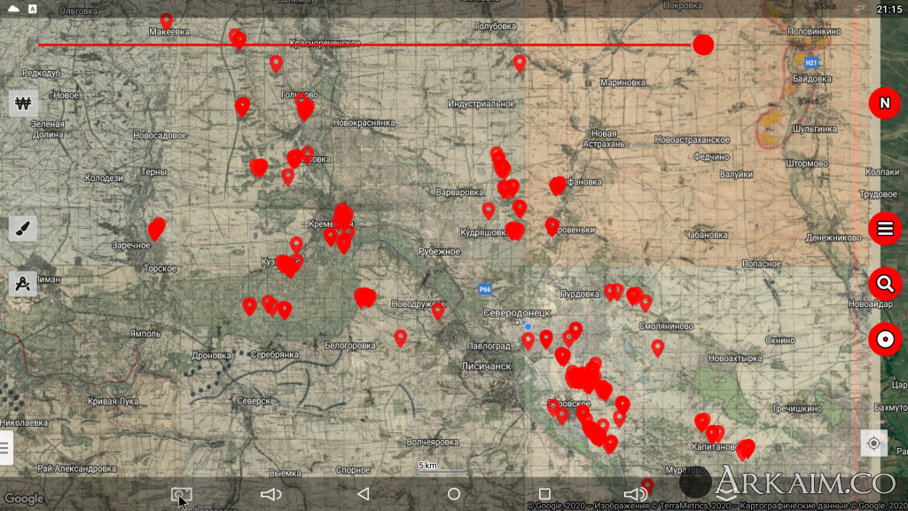Select the compass divider measuring tool
This screenshot has width=908, height=511.
23,284
